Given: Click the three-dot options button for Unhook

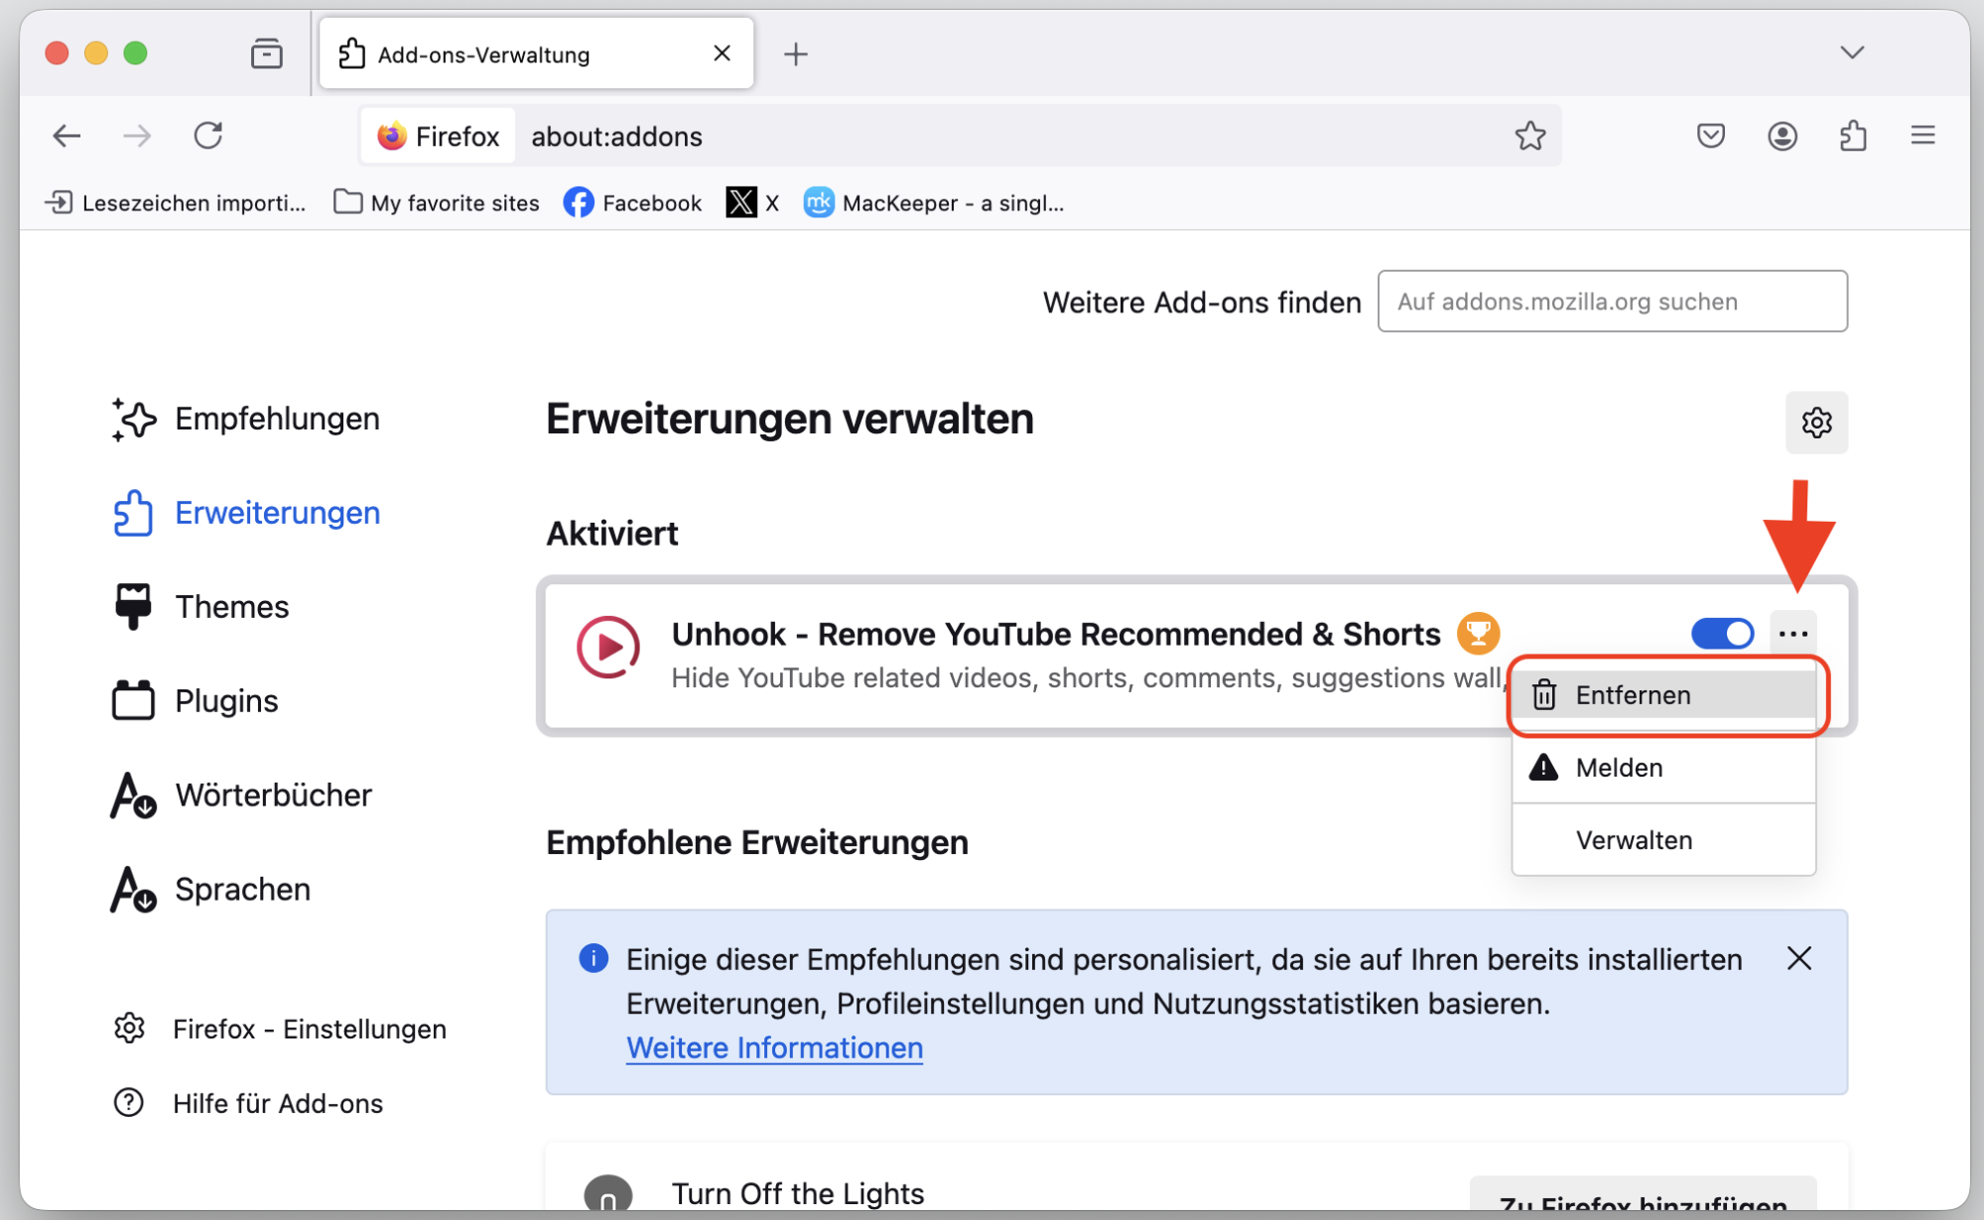Looking at the screenshot, I should pyautogui.click(x=1792, y=633).
